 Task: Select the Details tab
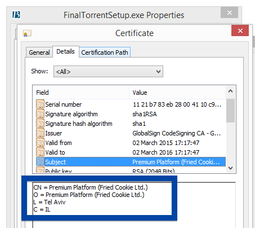click(x=66, y=51)
